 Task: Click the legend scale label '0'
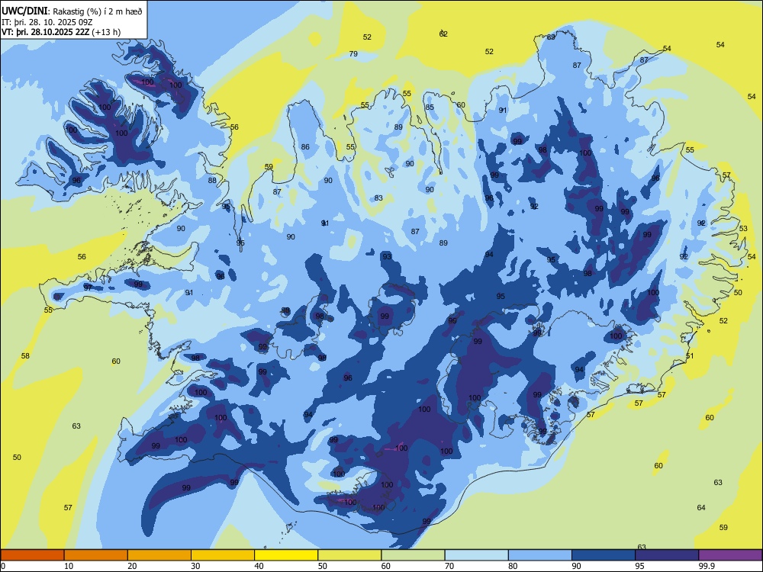click(x=3, y=566)
